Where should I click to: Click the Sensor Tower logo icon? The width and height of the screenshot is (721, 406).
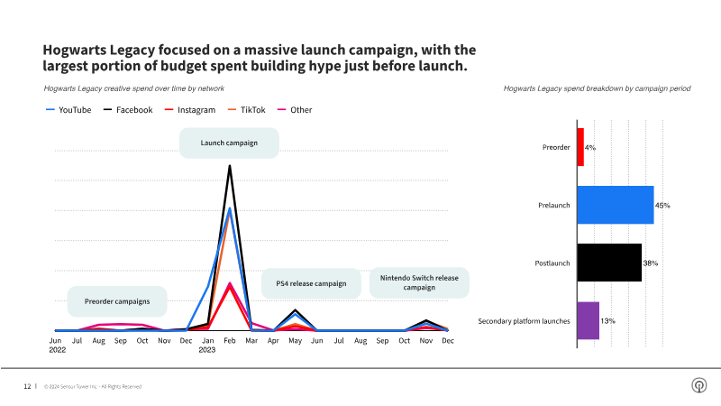698,385
